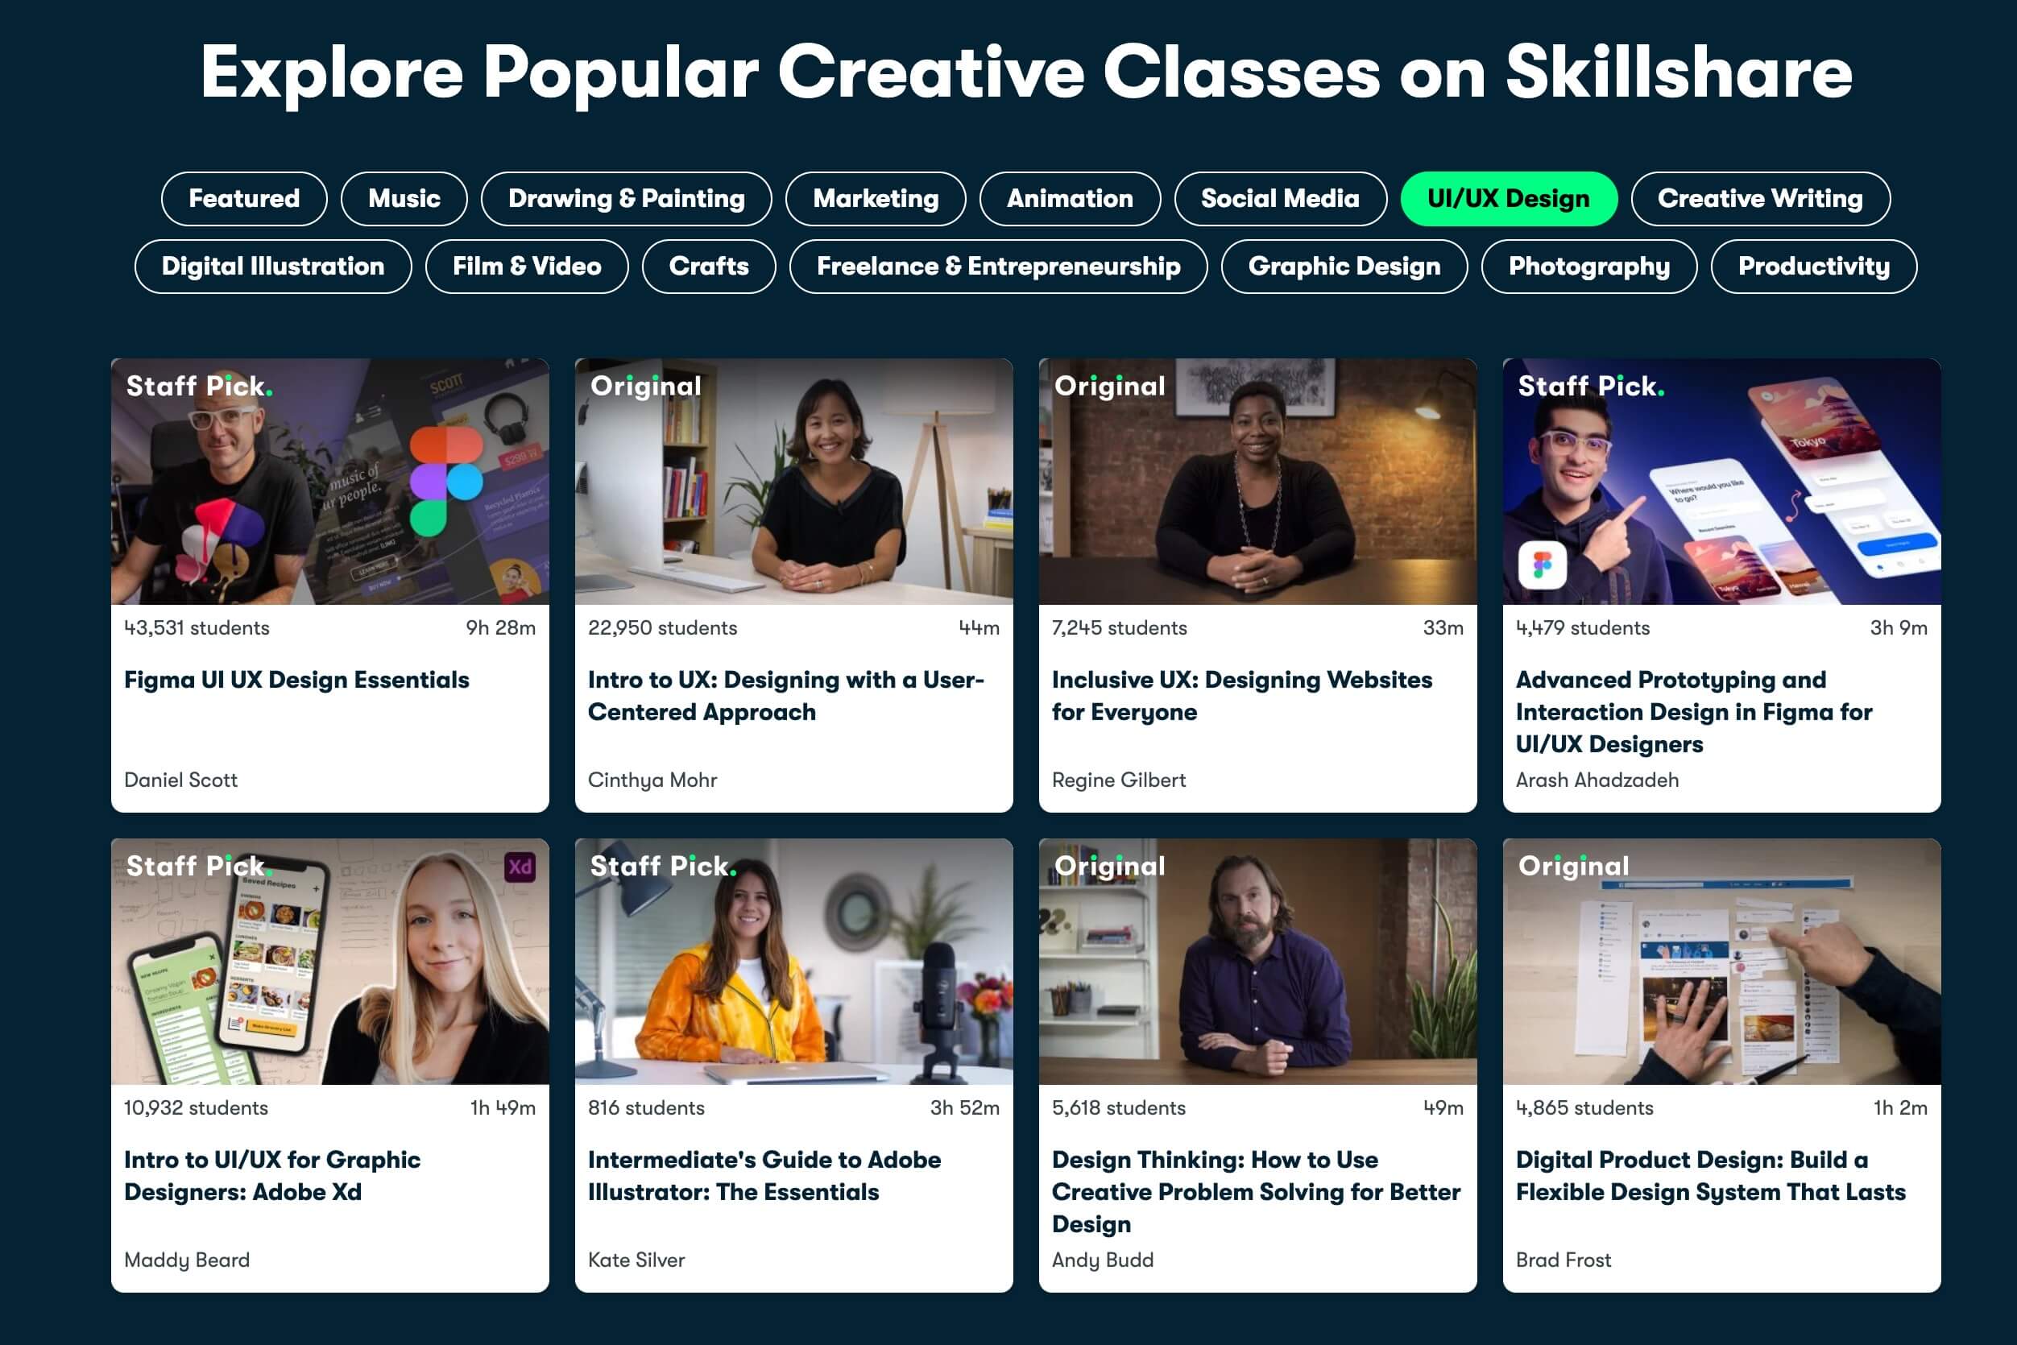Open Kate Silver's Illustrator class thumbnail
This screenshot has width=2017, height=1345.
[793, 962]
